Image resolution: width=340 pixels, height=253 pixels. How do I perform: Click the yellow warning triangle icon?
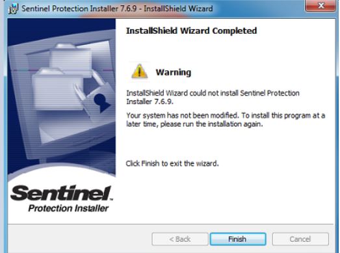pos(139,72)
